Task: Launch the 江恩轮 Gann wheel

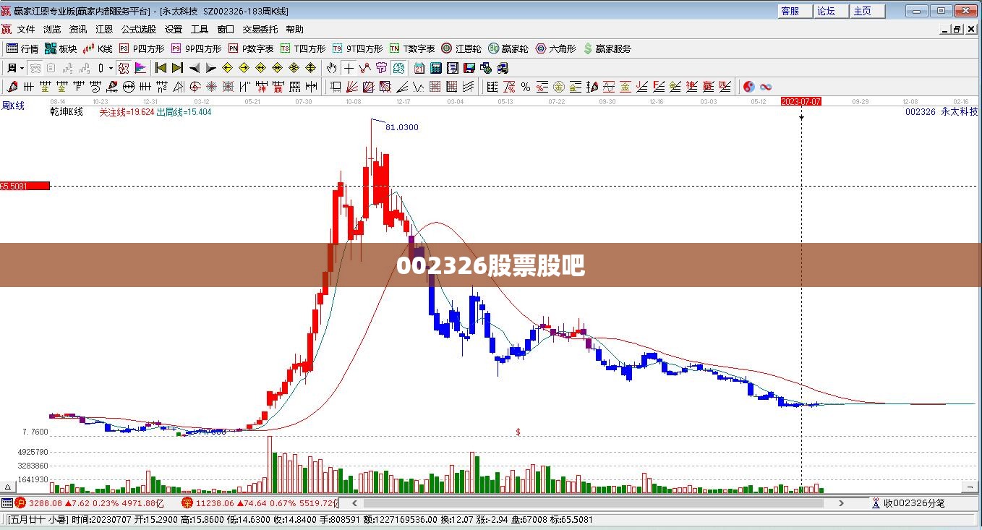Action: pyautogui.click(x=461, y=48)
